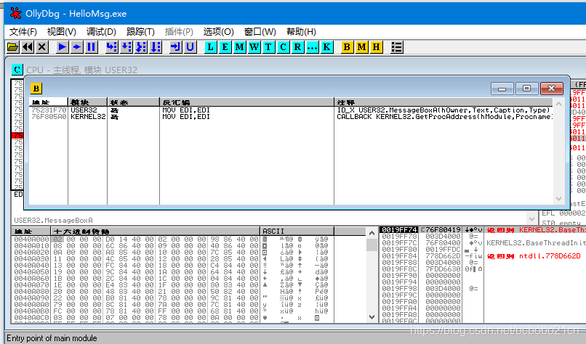Open Breakpoints with yellow B toolbar icon
The image size is (586, 344).
(x=348, y=47)
